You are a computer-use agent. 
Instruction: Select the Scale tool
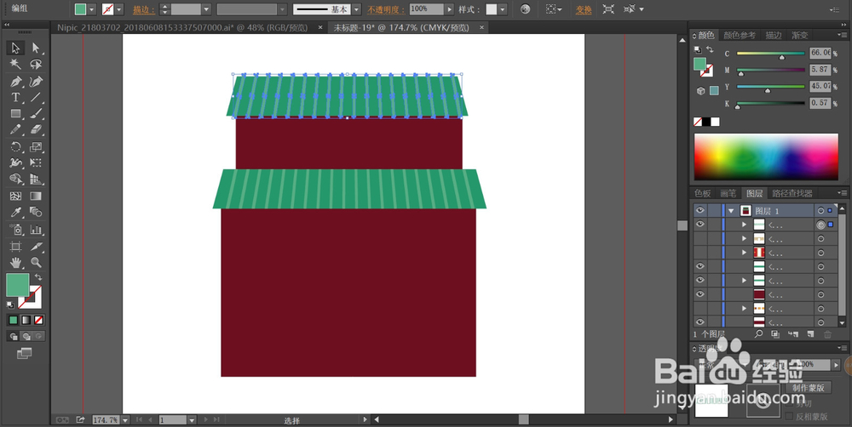pyautogui.click(x=36, y=147)
